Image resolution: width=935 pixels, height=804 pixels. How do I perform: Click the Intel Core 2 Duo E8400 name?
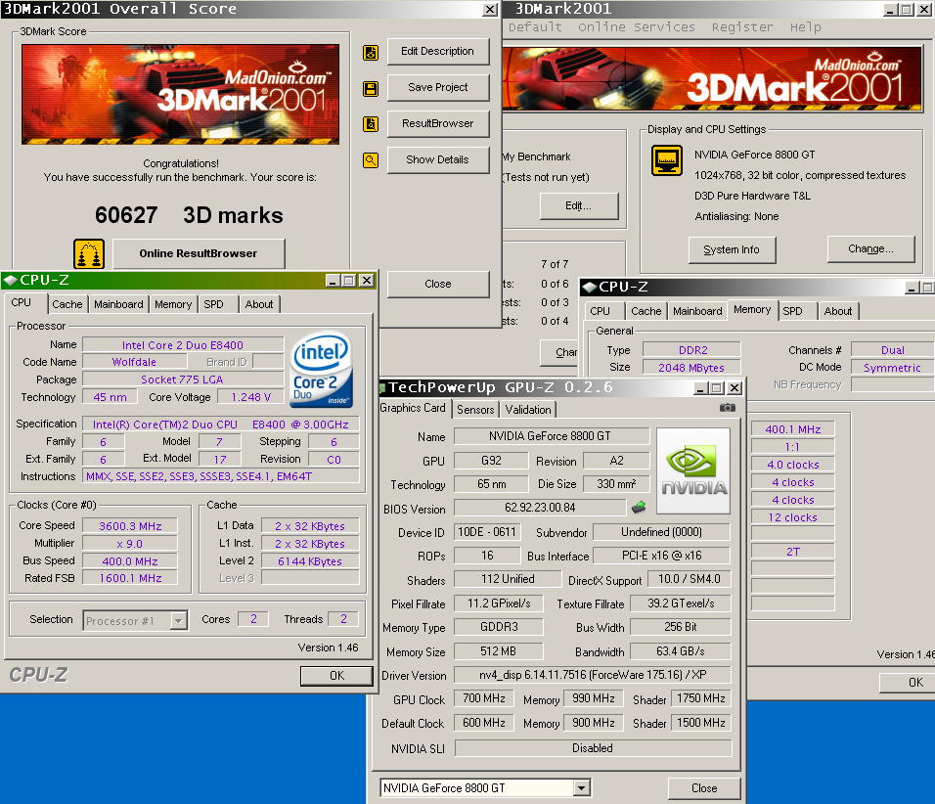[183, 344]
